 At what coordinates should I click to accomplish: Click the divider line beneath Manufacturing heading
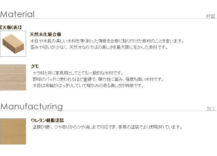point(108,111)
